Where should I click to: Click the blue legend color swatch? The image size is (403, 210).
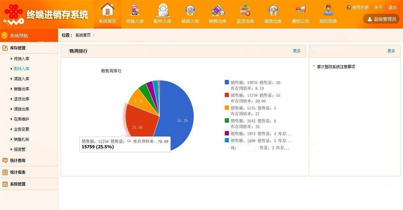pyautogui.click(x=227, y=82)
